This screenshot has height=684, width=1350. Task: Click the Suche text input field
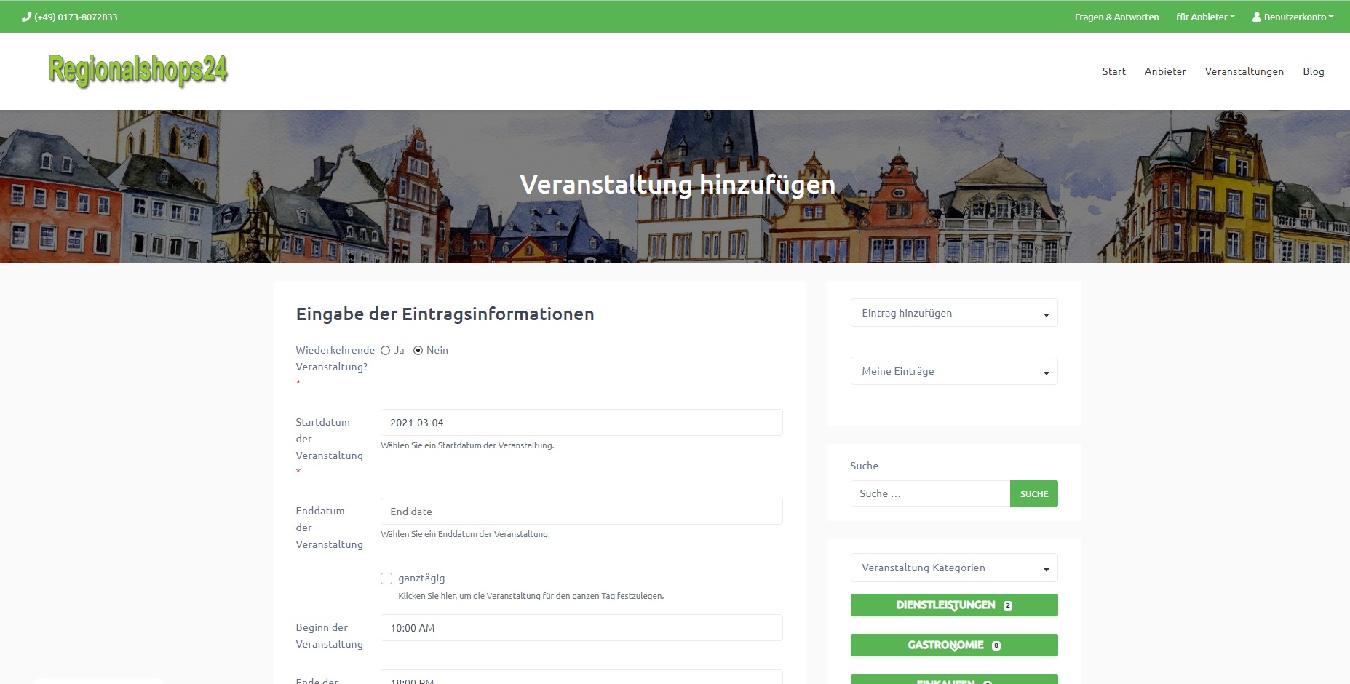(x=929, y=494)
